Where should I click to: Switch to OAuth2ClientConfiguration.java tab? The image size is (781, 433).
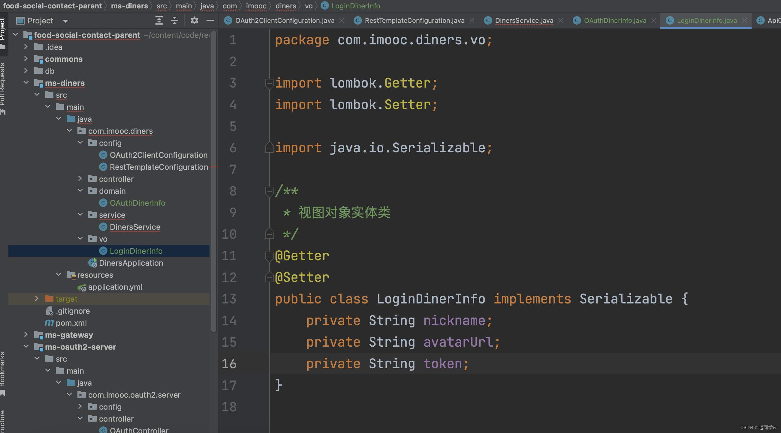284,21
